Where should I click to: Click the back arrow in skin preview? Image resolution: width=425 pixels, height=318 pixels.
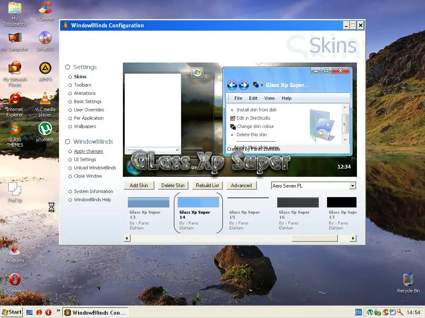tap(232, 85)
